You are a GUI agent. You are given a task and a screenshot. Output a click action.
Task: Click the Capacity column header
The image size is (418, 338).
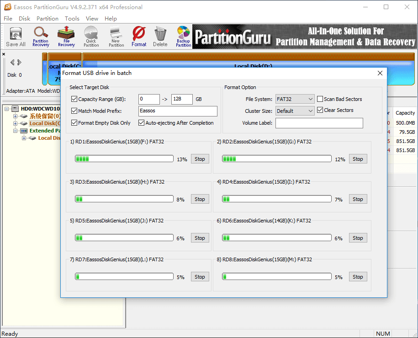[405, 113]
